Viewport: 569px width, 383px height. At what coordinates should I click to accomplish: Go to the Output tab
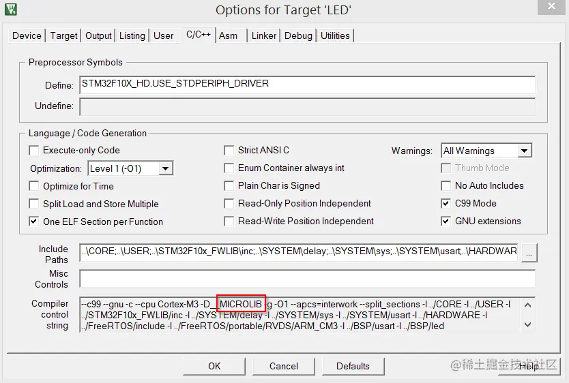[98, 35]
